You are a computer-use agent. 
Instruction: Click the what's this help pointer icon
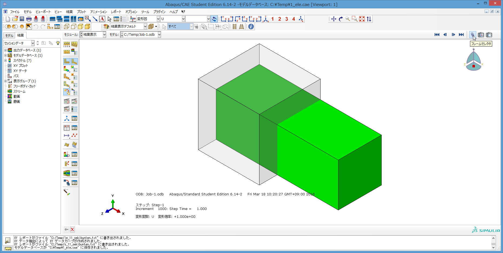click(x=183, y=12)
